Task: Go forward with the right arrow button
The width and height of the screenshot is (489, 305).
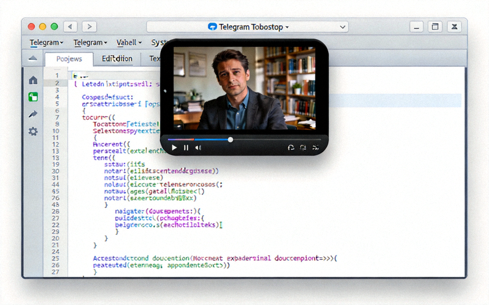Action: 89,27
